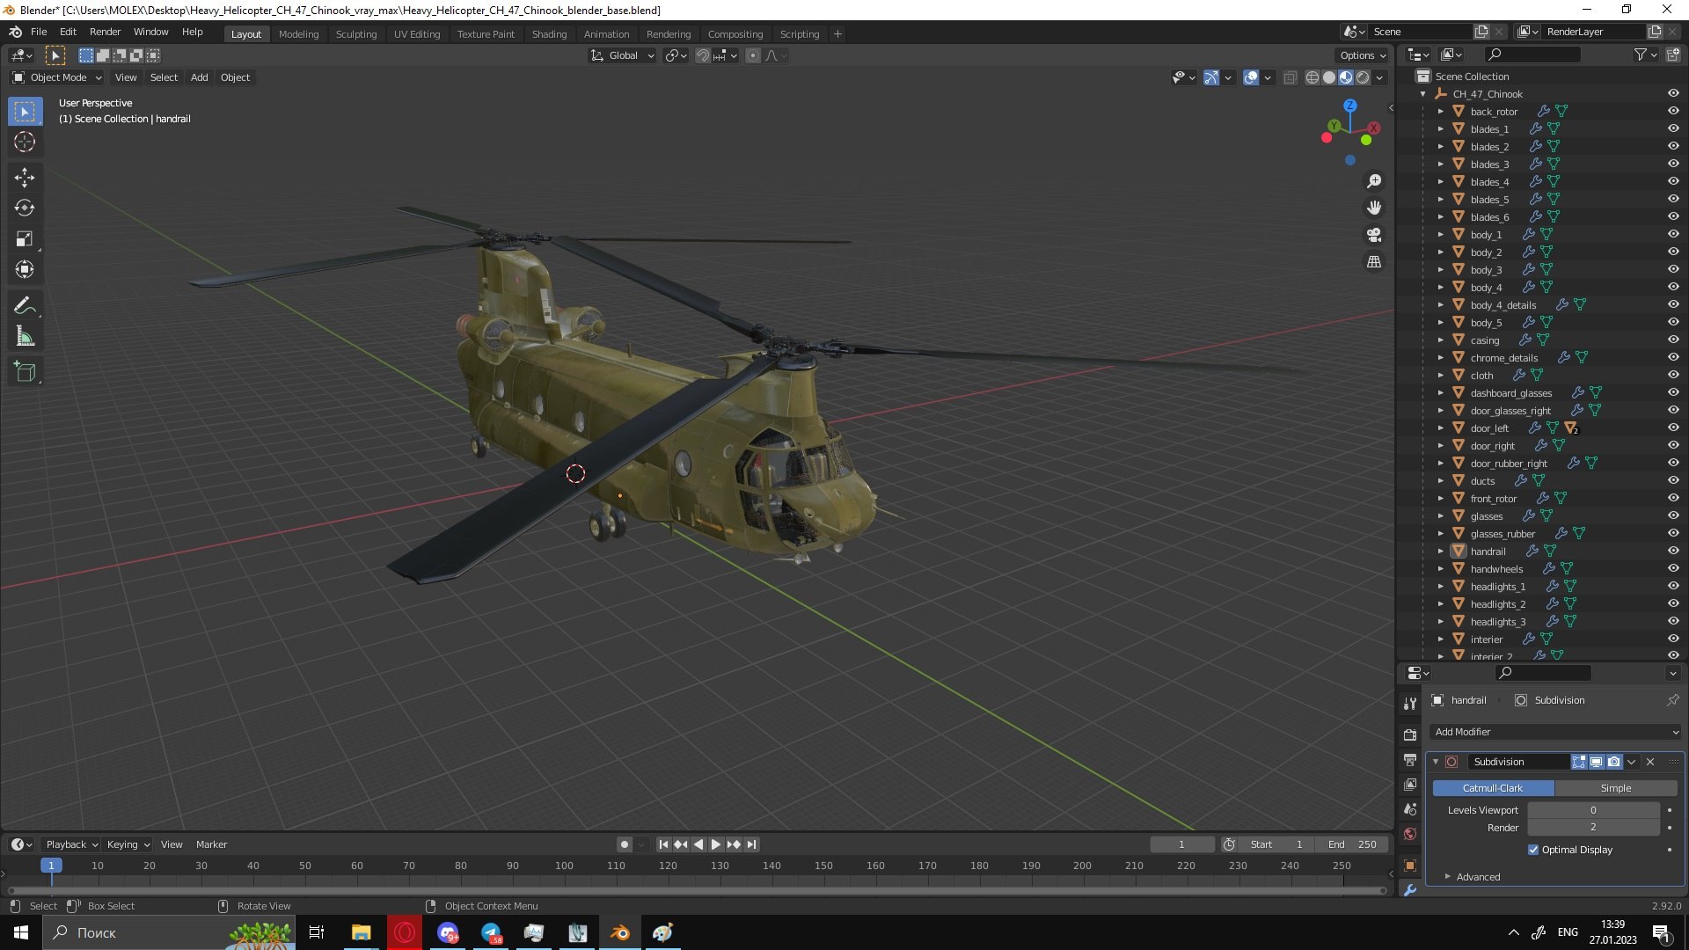Open the File menu
The height and width of the screenshot is (950, 1689).
39,32
